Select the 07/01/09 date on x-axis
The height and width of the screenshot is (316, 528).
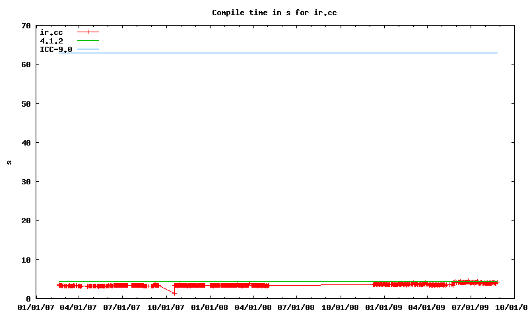coord(471,307)
